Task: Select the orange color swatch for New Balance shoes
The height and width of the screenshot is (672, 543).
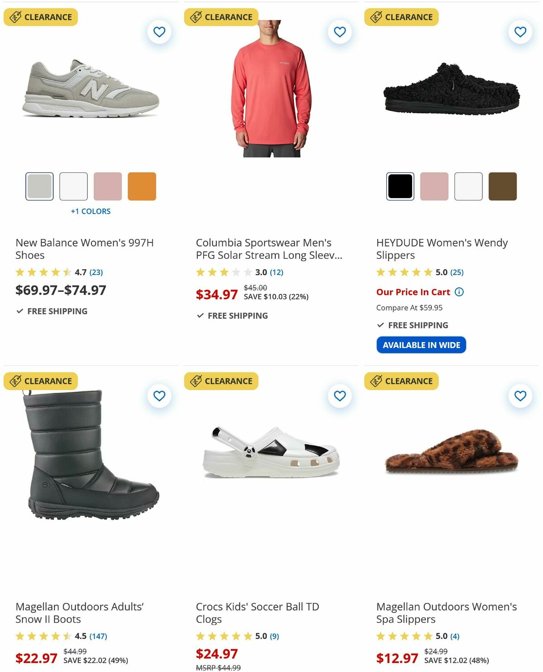Action: [142, 186]
